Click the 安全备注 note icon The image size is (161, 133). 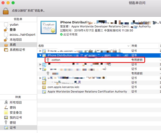tap(6, 112)
